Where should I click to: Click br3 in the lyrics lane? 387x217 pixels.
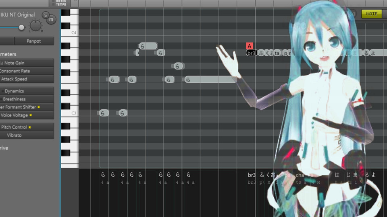click(x=252, y=175)
